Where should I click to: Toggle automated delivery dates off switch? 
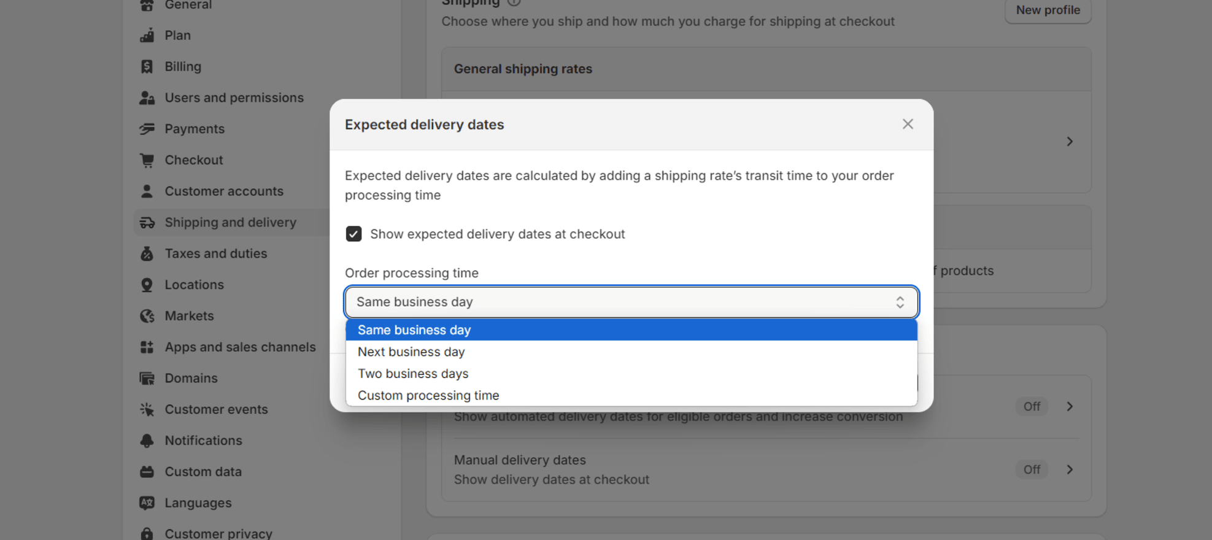coord(1031,406)
